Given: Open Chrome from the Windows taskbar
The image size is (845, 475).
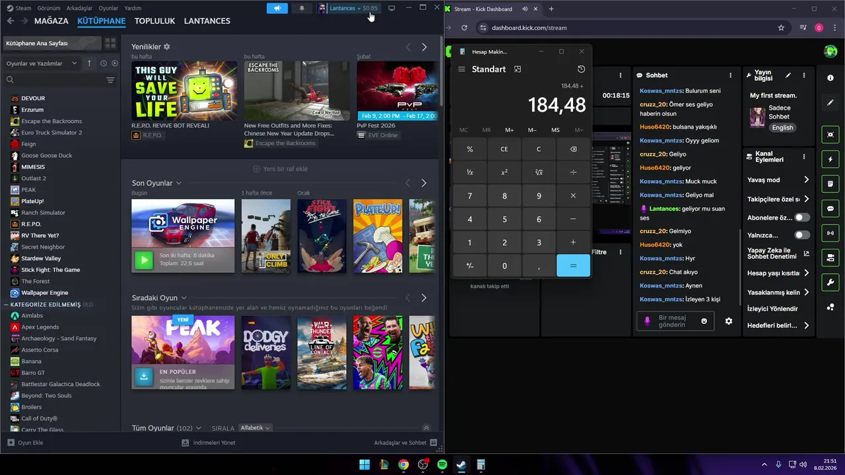Looking at the screenshot, I should tap(403, 465).
